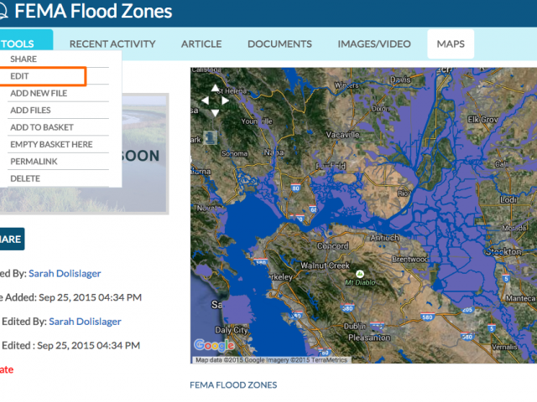The image size is (537, 402).
Task: Click the Mt Diablo park marker
Action: 360,274
